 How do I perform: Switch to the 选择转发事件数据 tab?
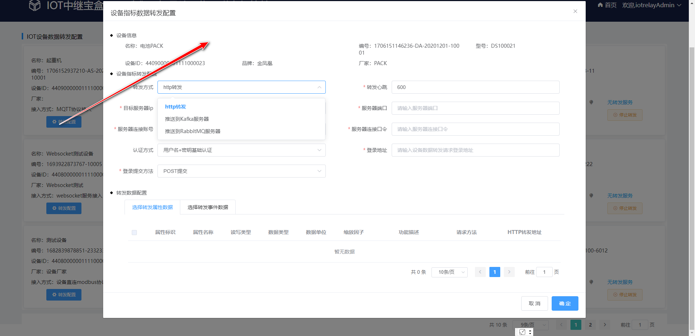[207, 207]
